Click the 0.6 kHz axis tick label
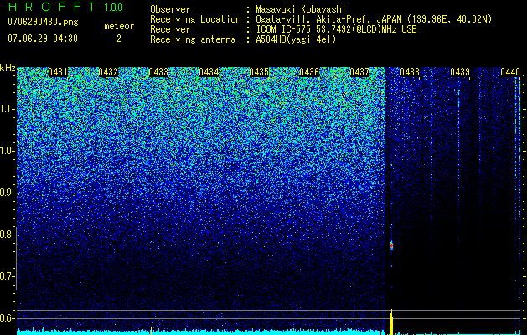The height and width of the screenshot is (335, 527). pyautogui.click(x=7, y=318)
